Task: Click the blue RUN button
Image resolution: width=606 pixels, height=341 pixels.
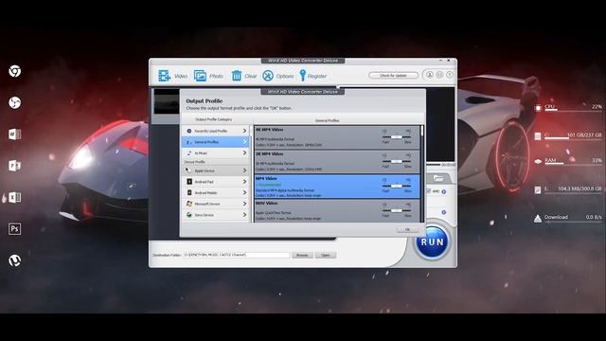Action: tap(432, 242)
